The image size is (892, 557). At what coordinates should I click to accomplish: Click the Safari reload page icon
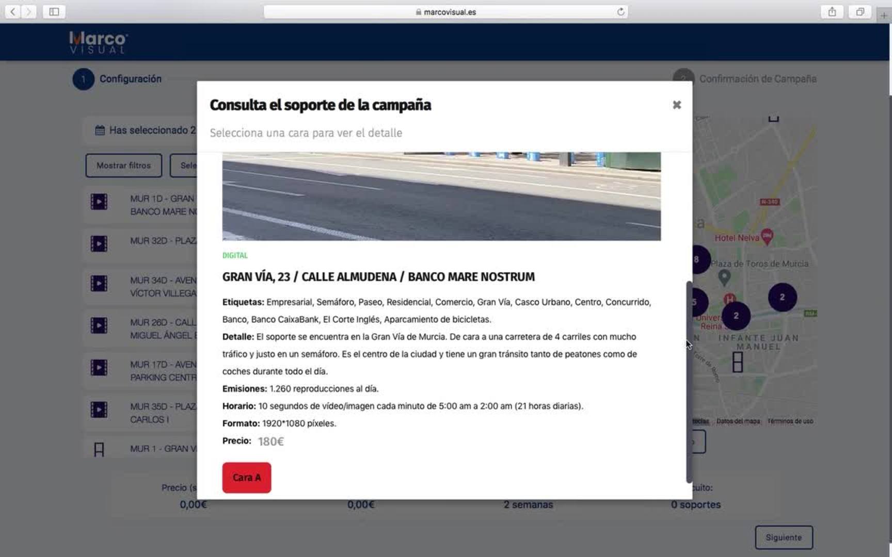point(620,12)
